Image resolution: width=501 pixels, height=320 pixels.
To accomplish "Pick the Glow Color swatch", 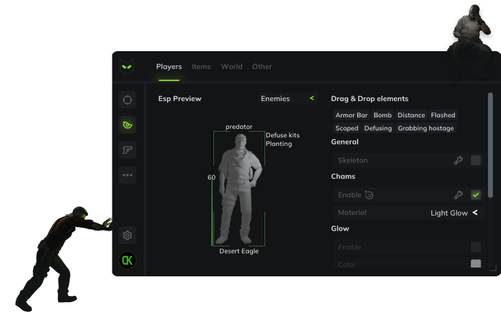I will (x=476, y=264).
